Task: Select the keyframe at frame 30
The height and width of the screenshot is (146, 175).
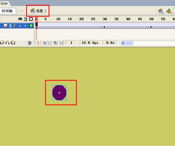Action: click(x=104, y=27)
